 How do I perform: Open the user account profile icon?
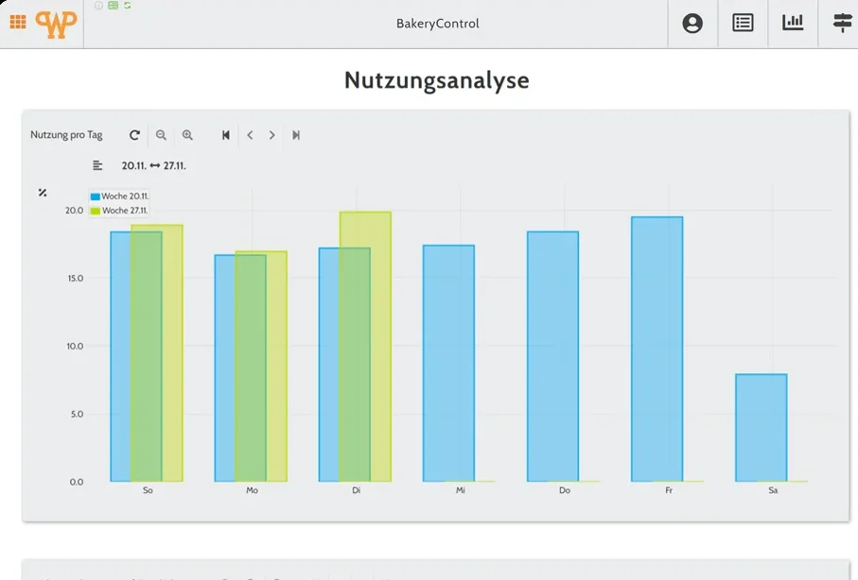point(692,24)
